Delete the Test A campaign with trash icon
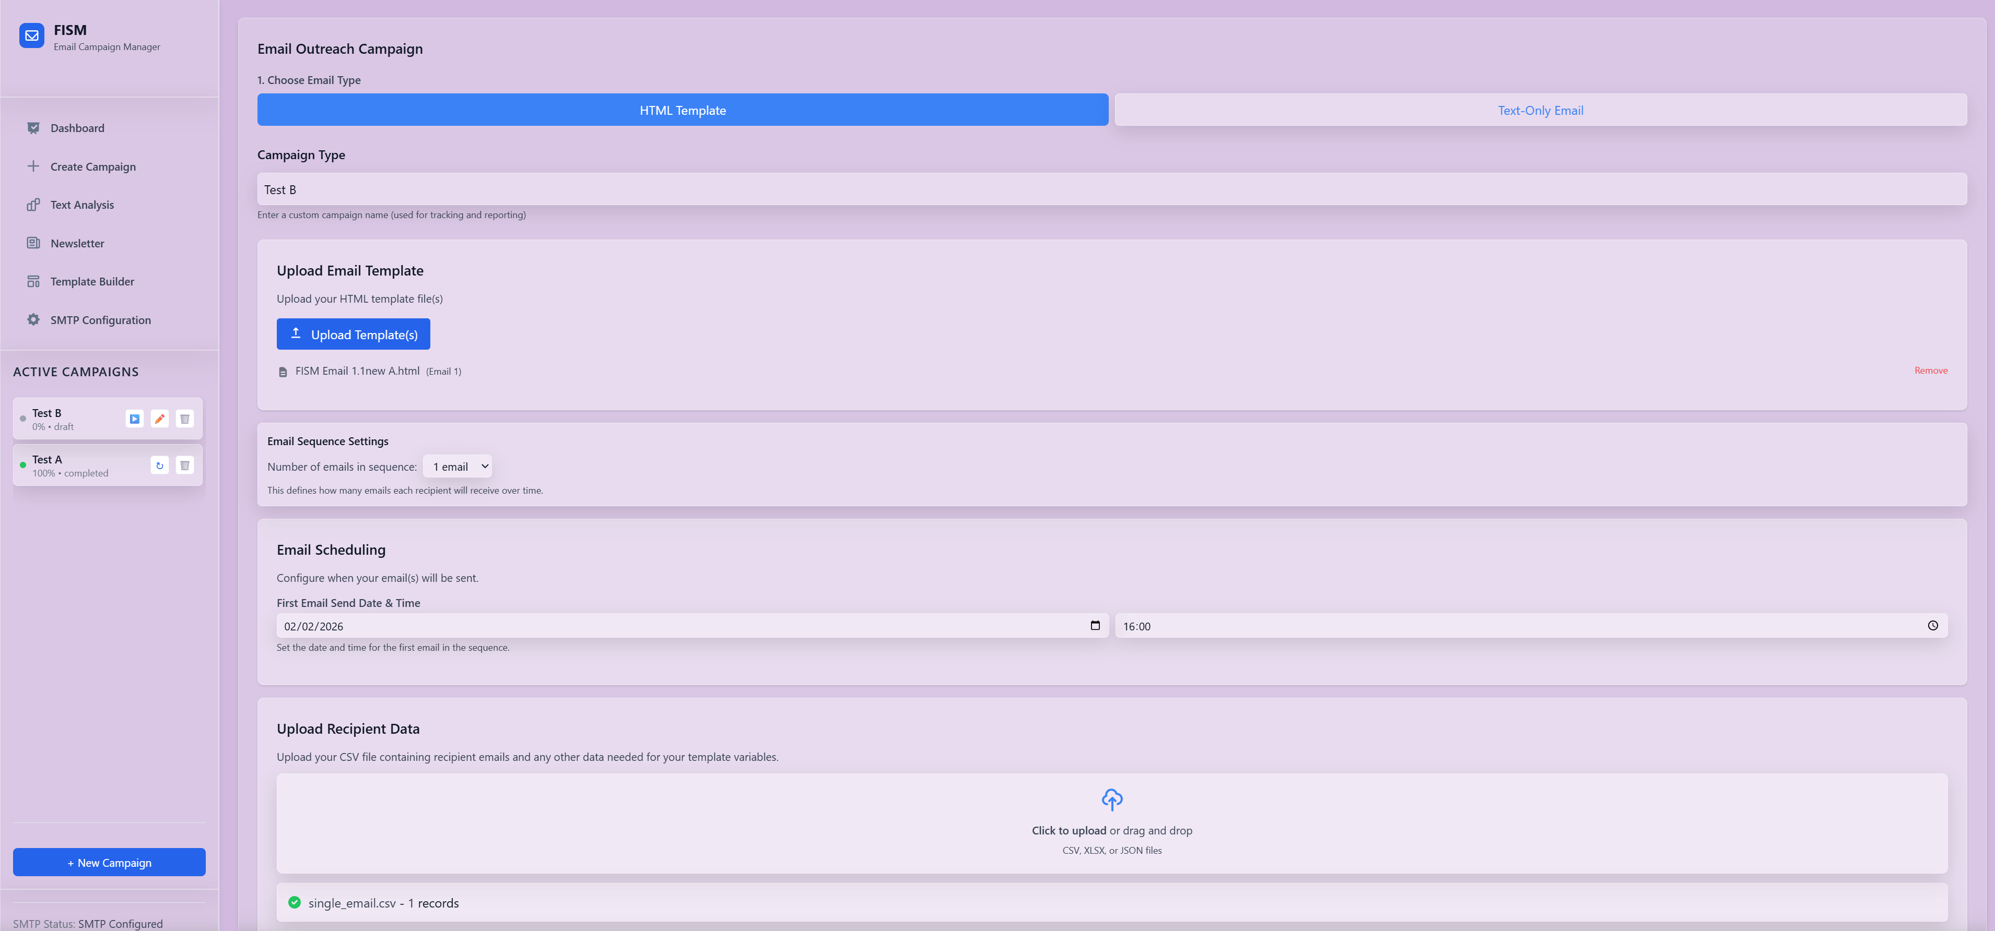The width and height of the screenshot is (1995, 931). point(184,465)
